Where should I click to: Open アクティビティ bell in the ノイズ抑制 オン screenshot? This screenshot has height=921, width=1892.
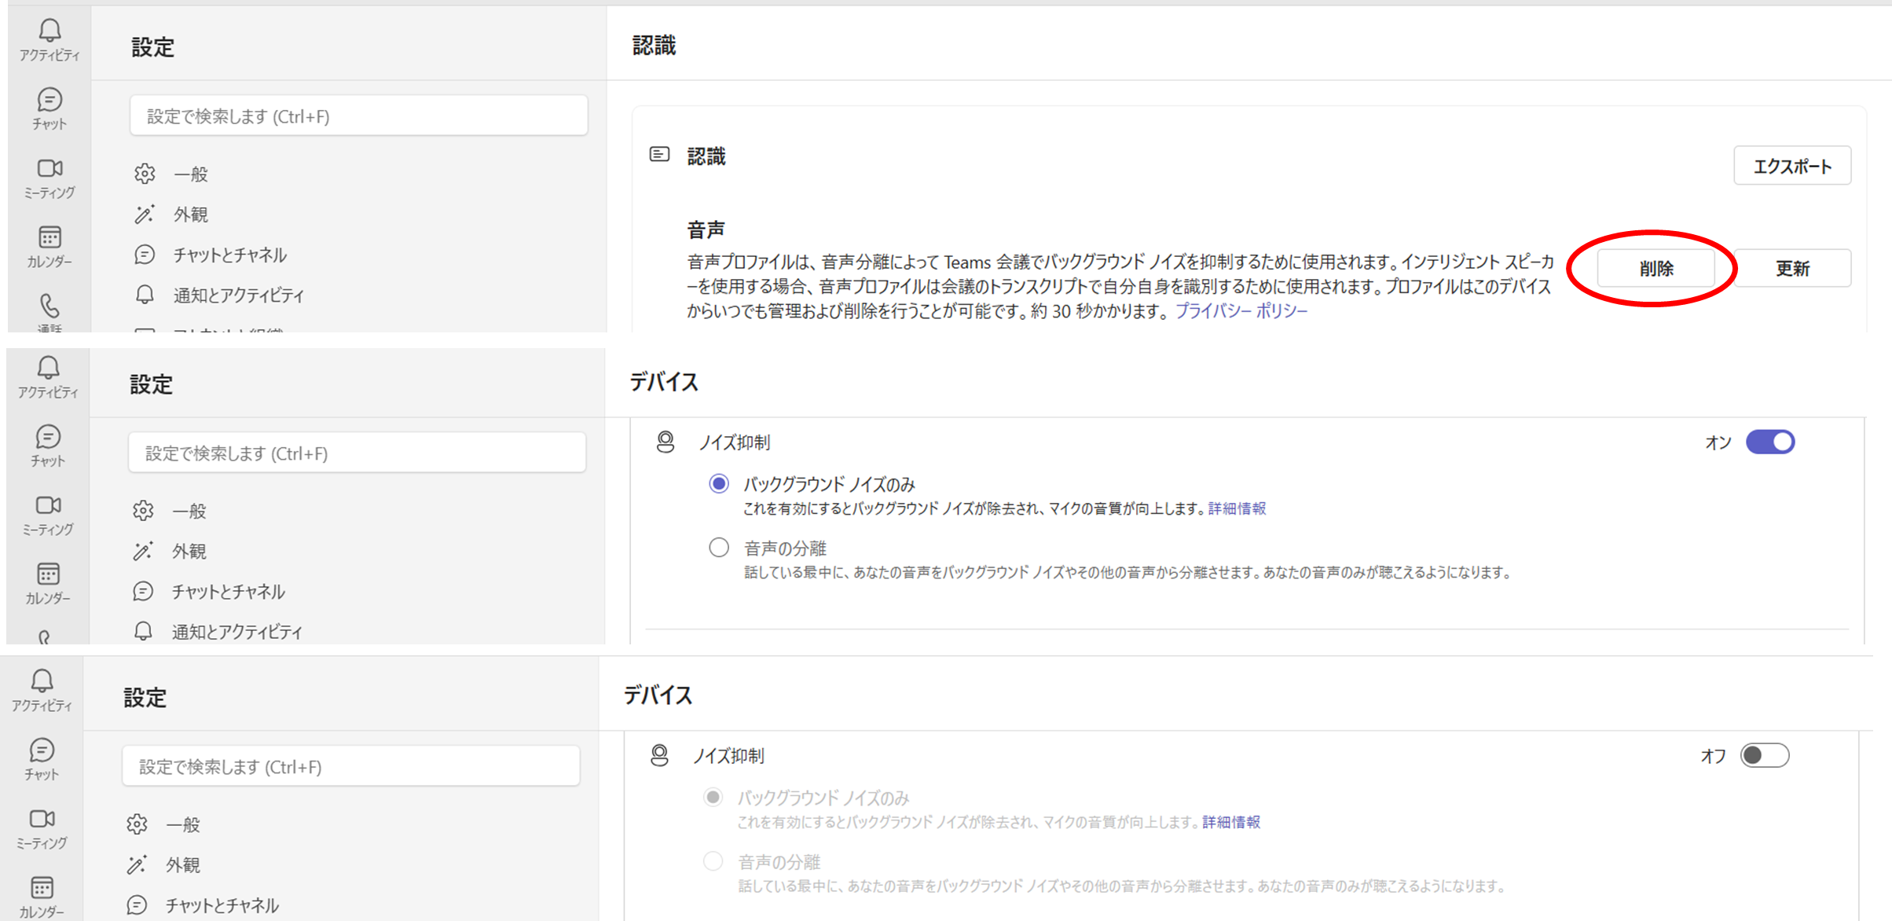click(48, 368)
